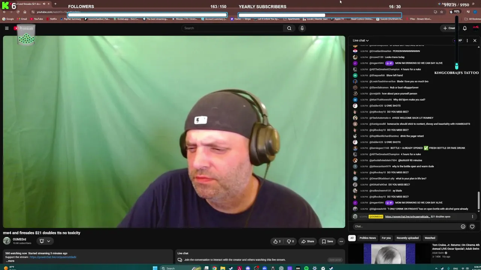This screenshot has height=270, width=481.
Task: Open the Gmail bookmark
Action: coord(22,19)
